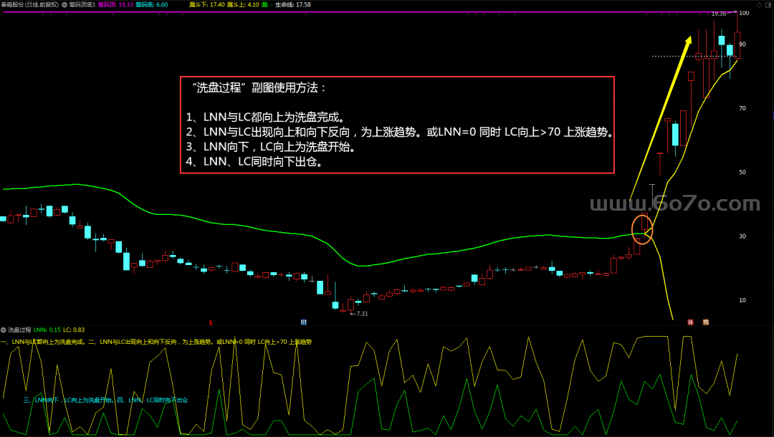Image resolution: width=774 pixels, height=437 pixels.
Task: Click the orange circle breakout candle
Action: (x=643, y=227)
